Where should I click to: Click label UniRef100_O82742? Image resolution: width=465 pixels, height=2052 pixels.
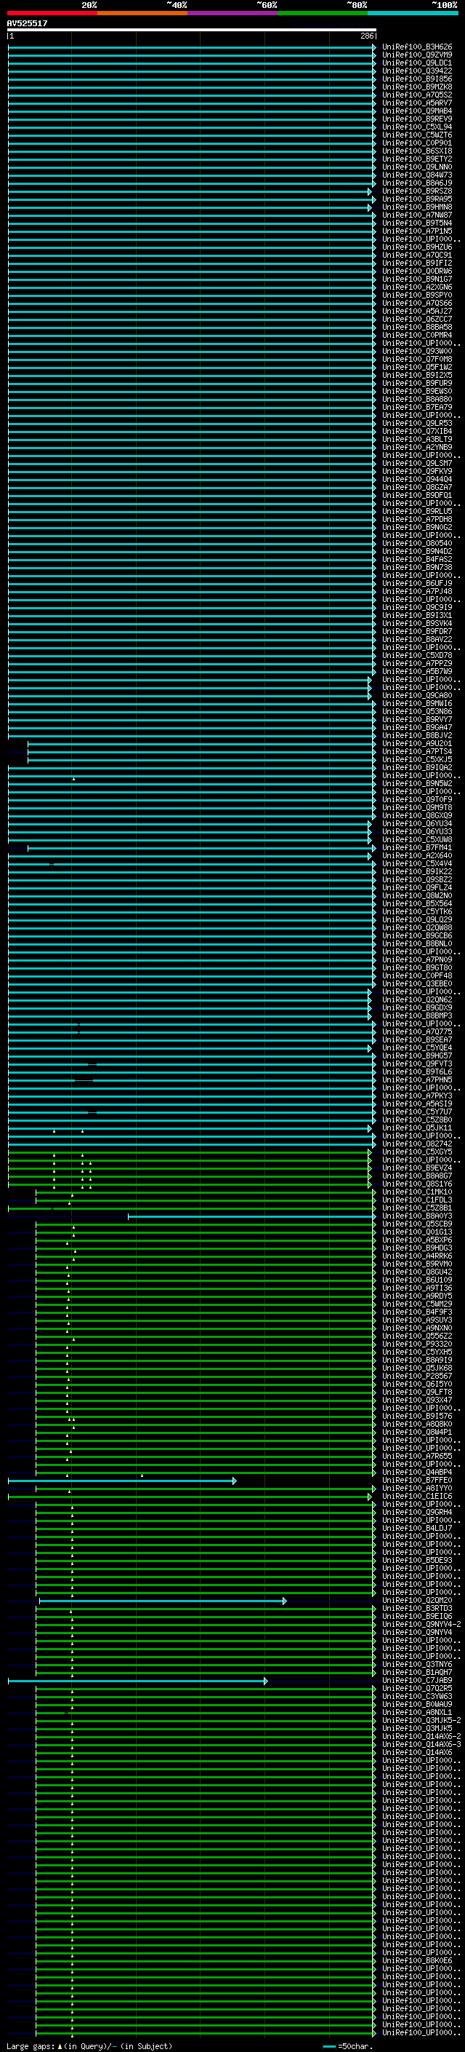tap(417, 1144)
